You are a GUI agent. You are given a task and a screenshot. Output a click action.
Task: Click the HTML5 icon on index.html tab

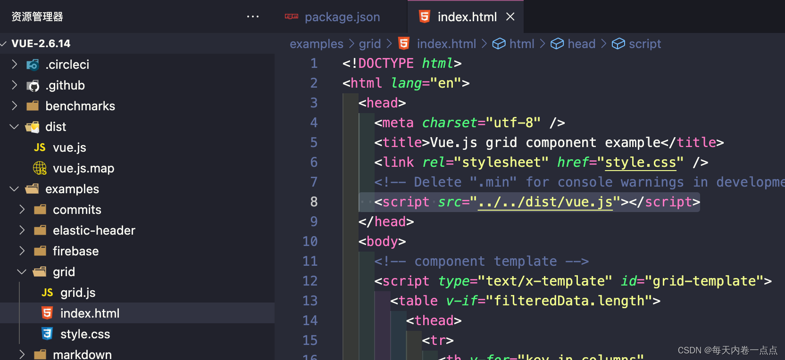[x=425, y=16]
